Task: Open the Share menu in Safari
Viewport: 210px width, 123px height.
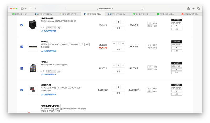Action: tap(188, 9)
